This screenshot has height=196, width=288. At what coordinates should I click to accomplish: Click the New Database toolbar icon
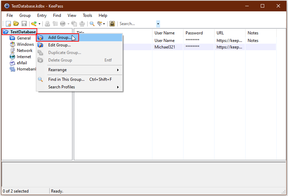(8, 24)
